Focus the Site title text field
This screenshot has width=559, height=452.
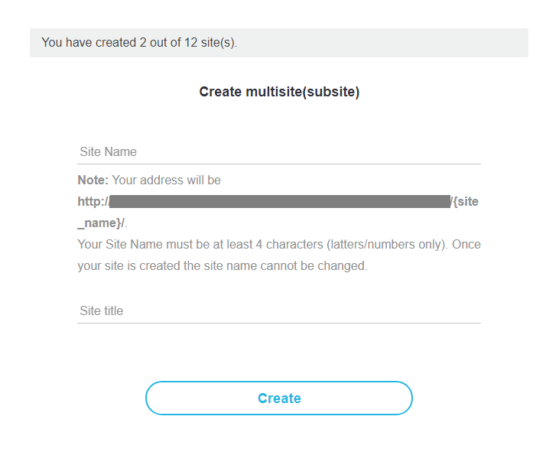tap(279, 311)
